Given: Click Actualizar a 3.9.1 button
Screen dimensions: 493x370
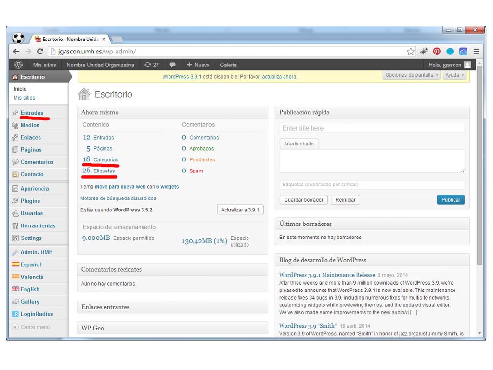Looking at the screenshot, I should (x=240, y=210).
